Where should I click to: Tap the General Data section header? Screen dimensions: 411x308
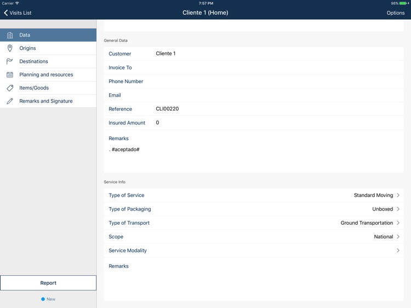116,41
